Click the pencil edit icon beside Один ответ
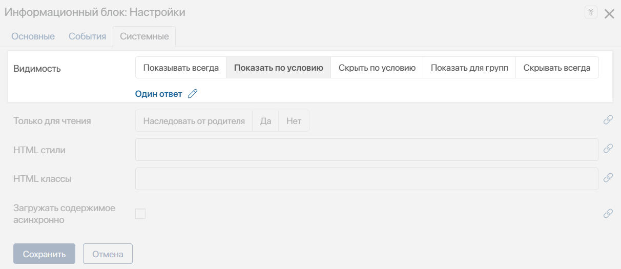The image size is (621, 269). click(x=193, y=94)
